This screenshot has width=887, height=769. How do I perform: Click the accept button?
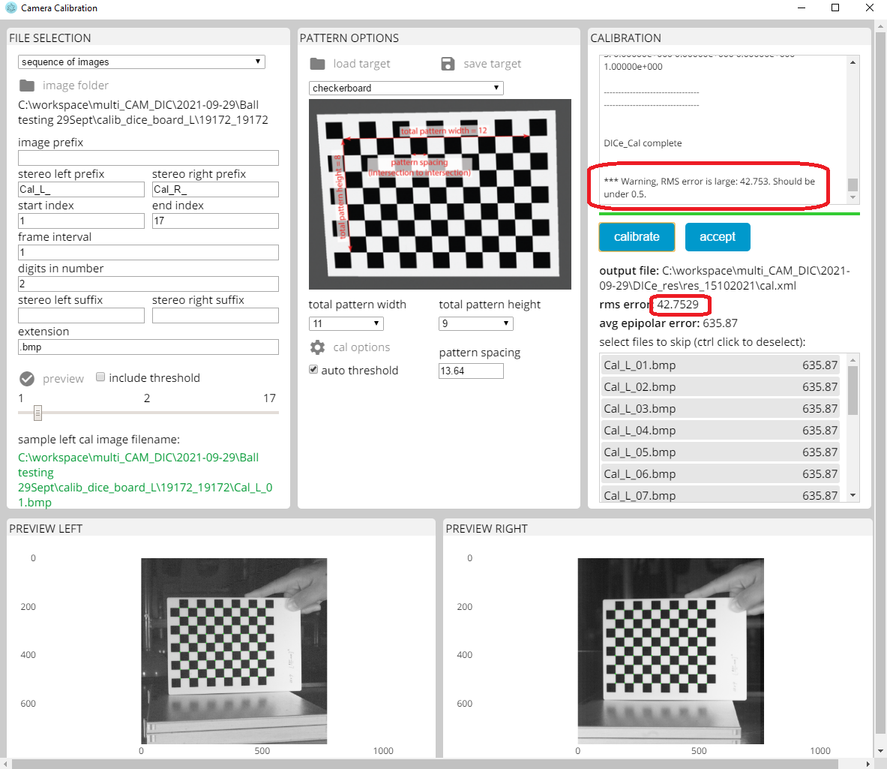coord(718,236)
